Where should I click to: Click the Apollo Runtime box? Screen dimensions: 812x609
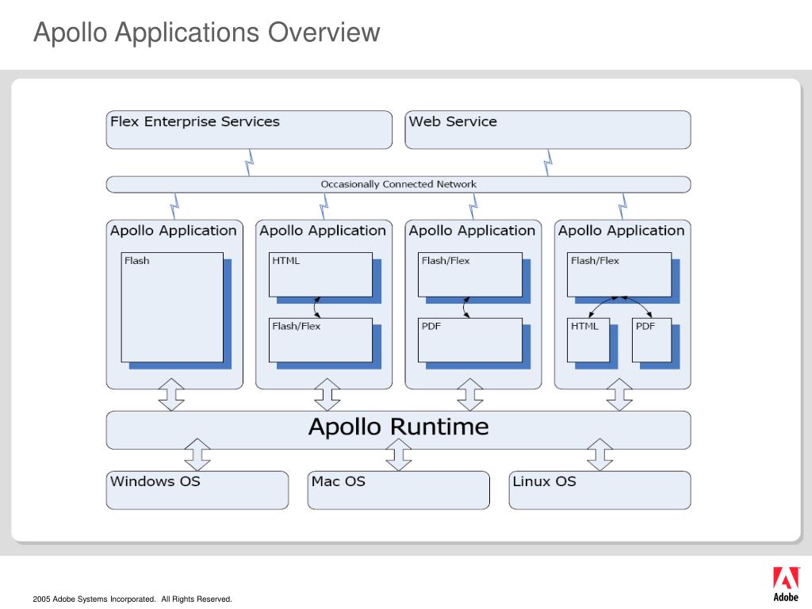coord(398,430)
